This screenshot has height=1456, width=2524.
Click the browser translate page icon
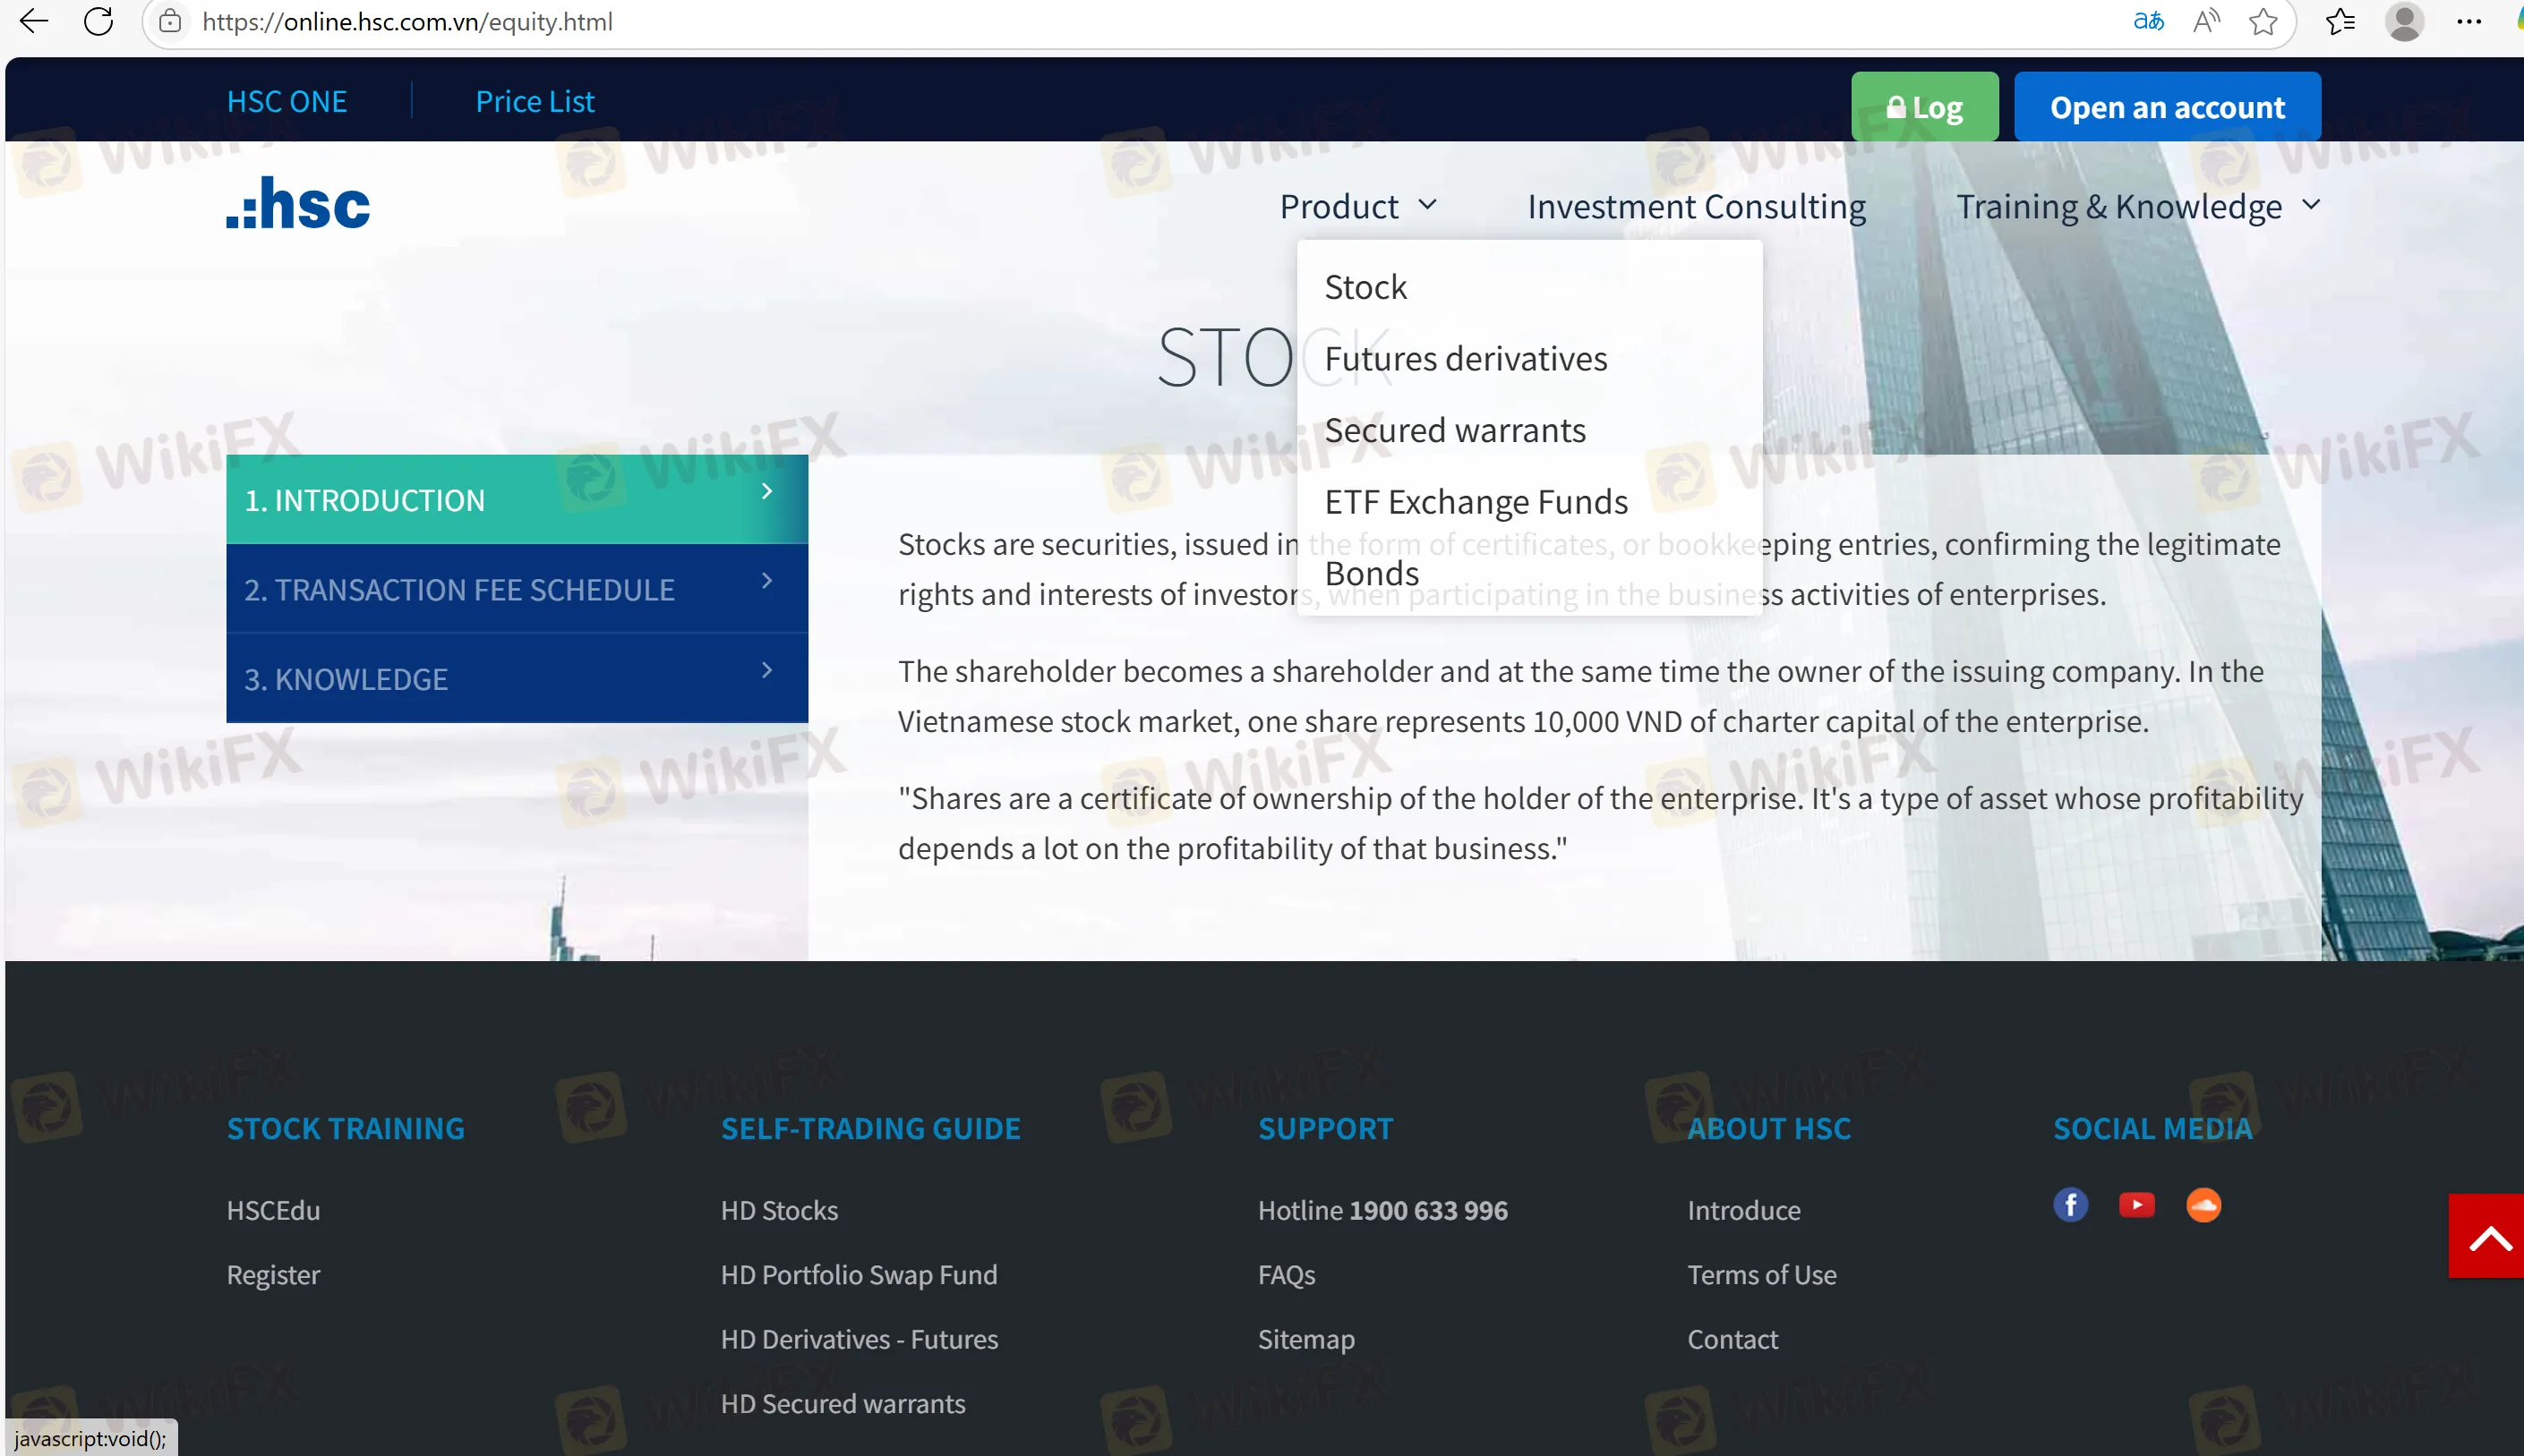tap(2148, 21)
